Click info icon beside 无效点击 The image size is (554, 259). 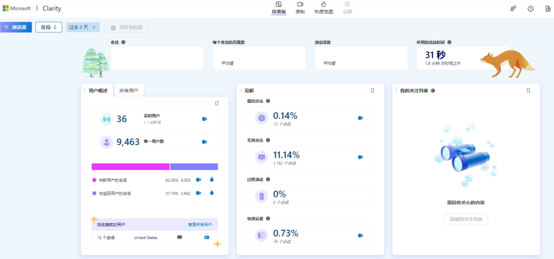268,140
